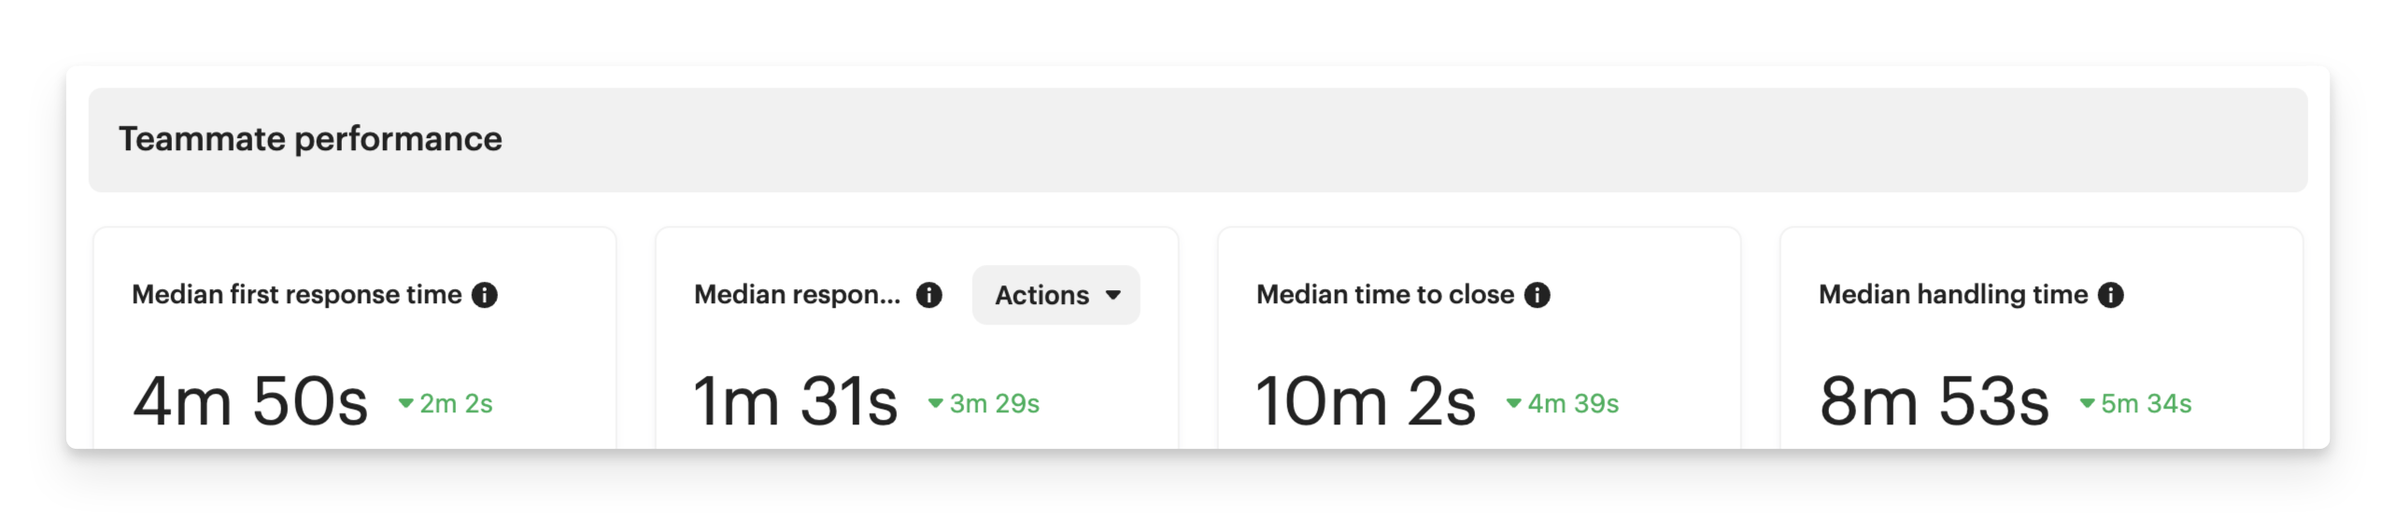Screen dimensions: 2396x515
Task: Click green down arrow beside 2m 2s
Action: [405, 403]
